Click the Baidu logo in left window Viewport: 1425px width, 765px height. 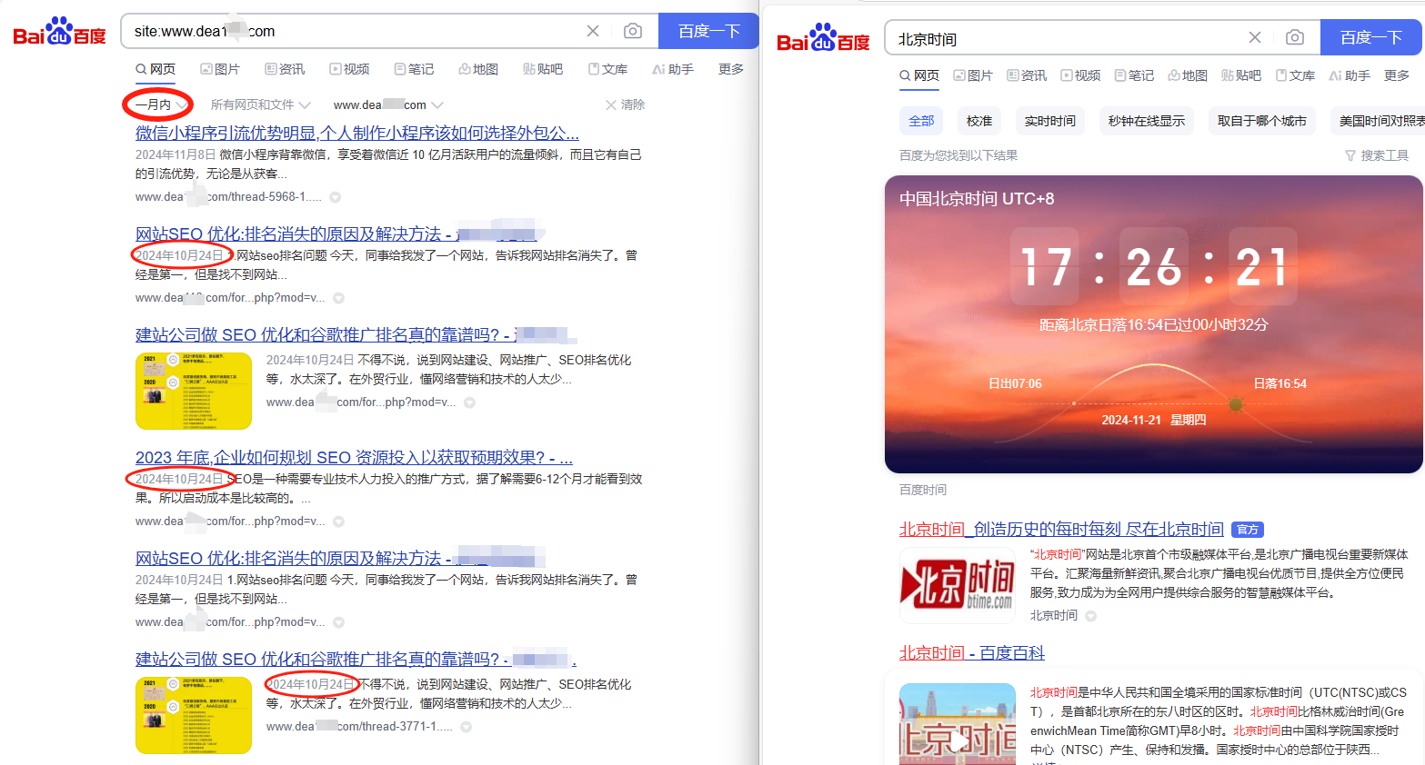point(60,31)
